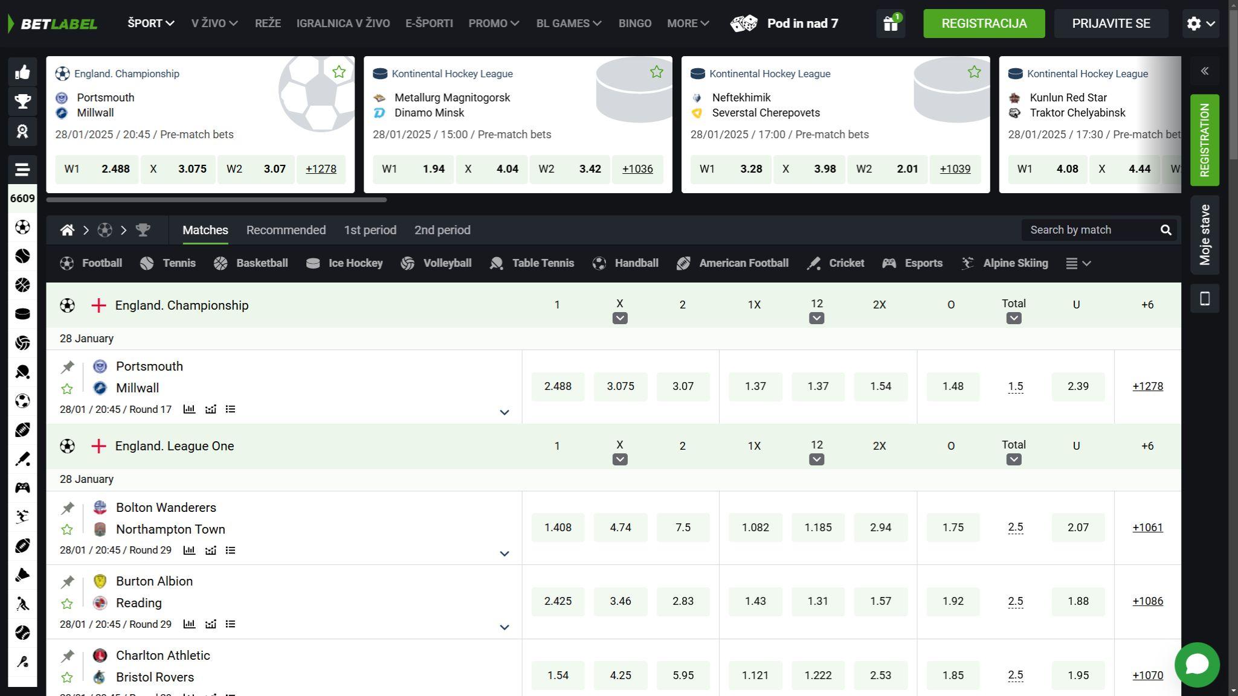
Task: Click the Search by match field
Action: [1091, 230]
